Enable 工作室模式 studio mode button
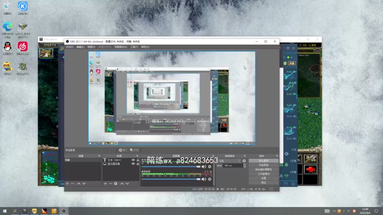383x215 pixels. click(x=264, y=174)
